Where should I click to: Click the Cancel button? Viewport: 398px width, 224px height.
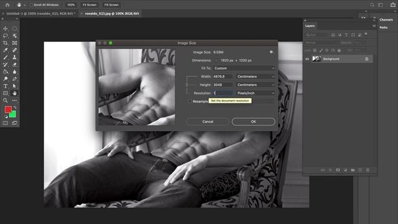[208, 122]
